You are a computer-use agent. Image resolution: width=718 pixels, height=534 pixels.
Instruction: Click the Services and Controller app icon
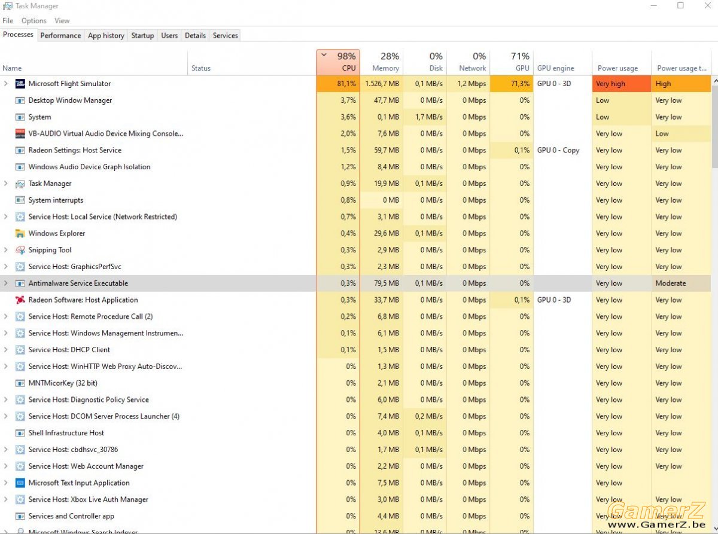click(20, 516)
